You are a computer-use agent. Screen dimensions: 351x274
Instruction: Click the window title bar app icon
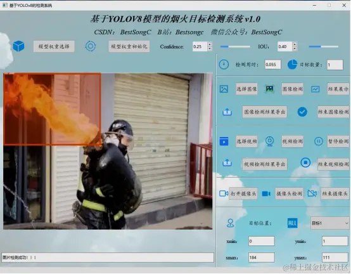4,5
